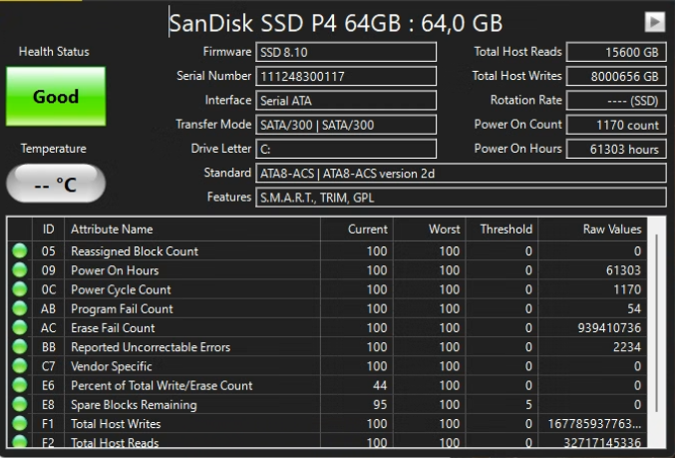Select the Serial Number field 111248300117

346,76
